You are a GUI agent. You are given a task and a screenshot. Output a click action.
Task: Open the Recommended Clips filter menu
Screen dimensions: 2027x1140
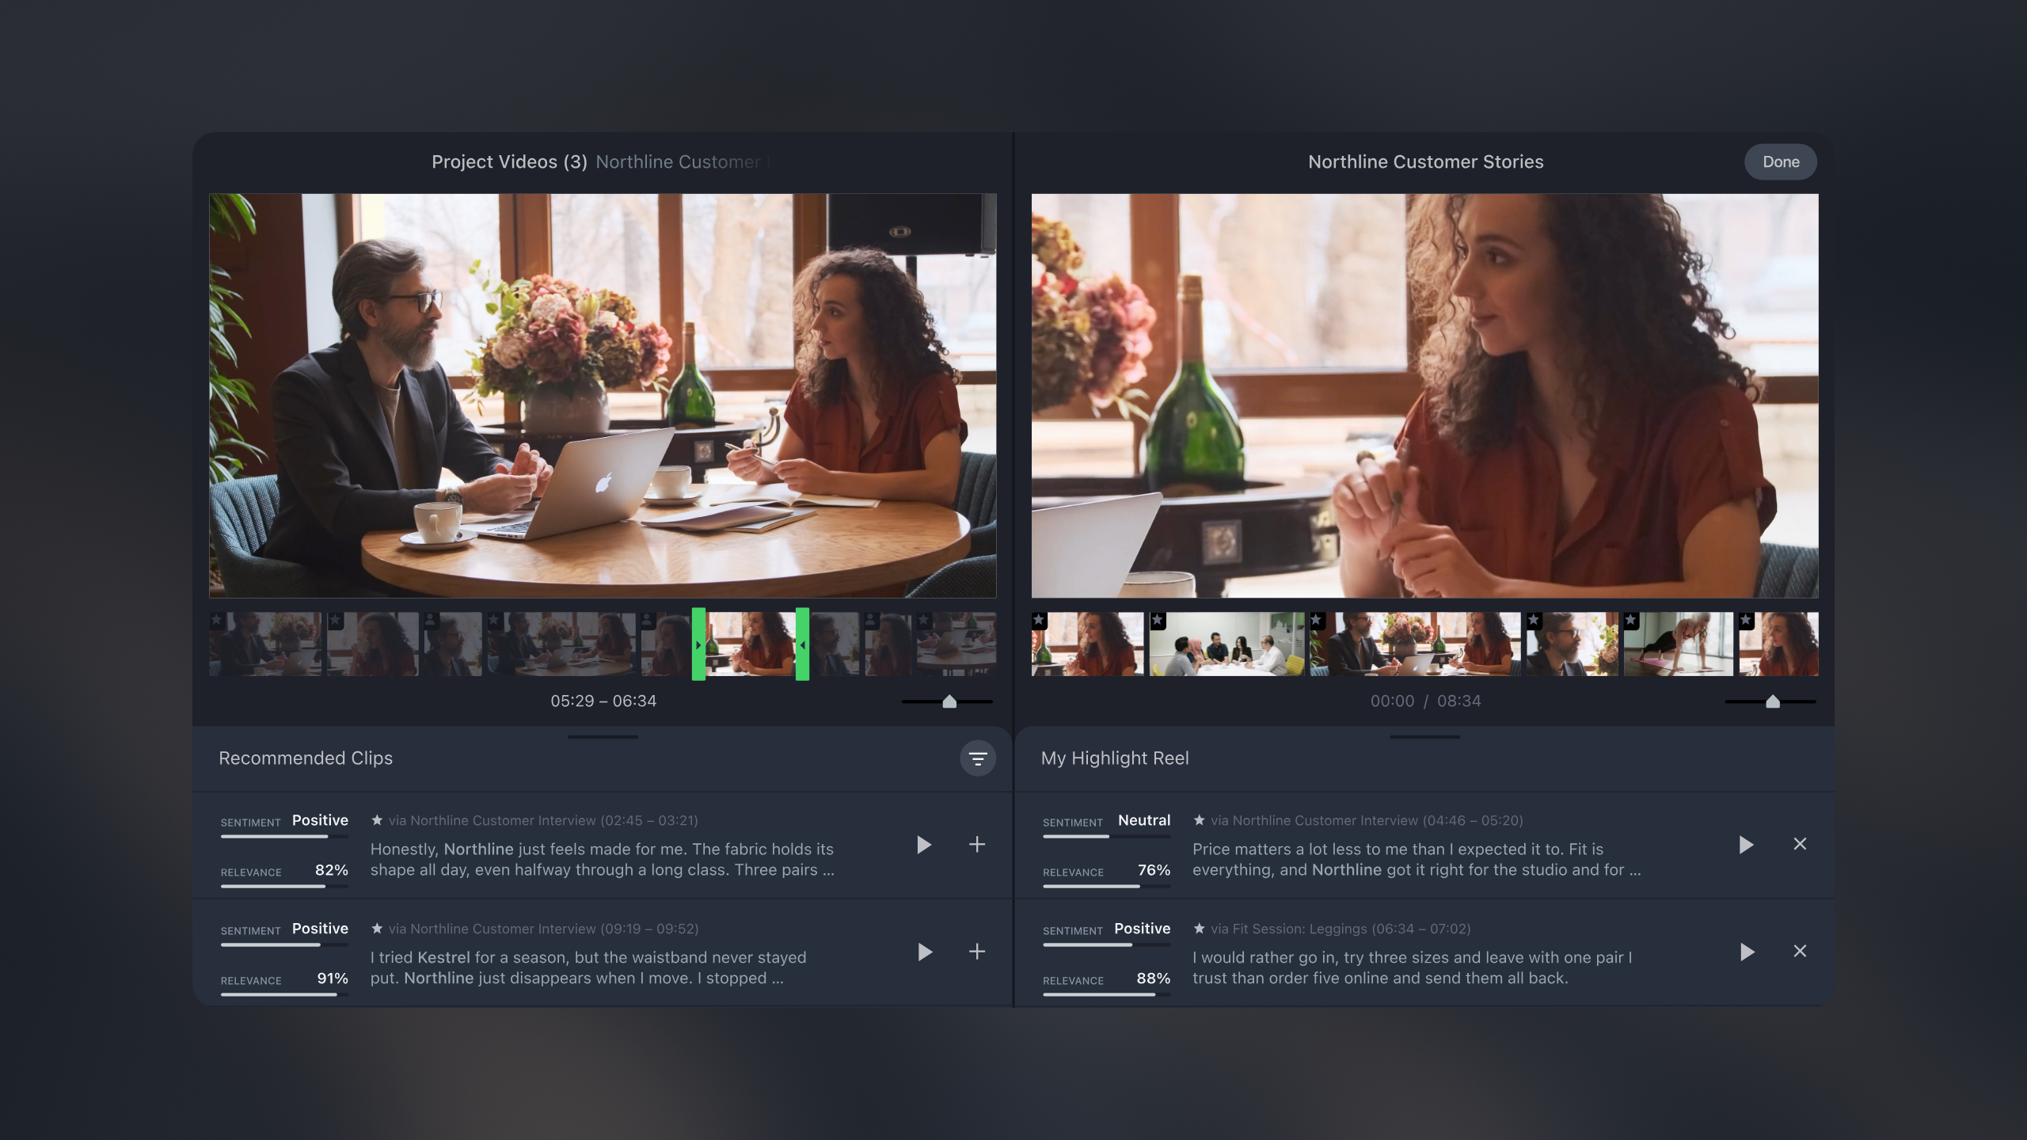978,758
